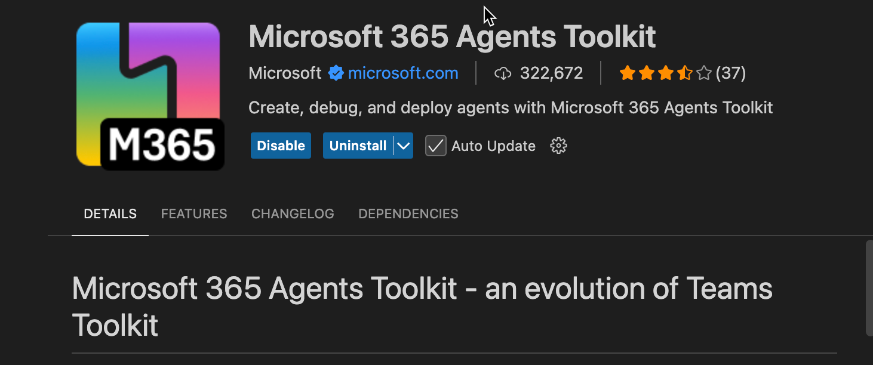Click the cloud download install icon

pos(503,73)
